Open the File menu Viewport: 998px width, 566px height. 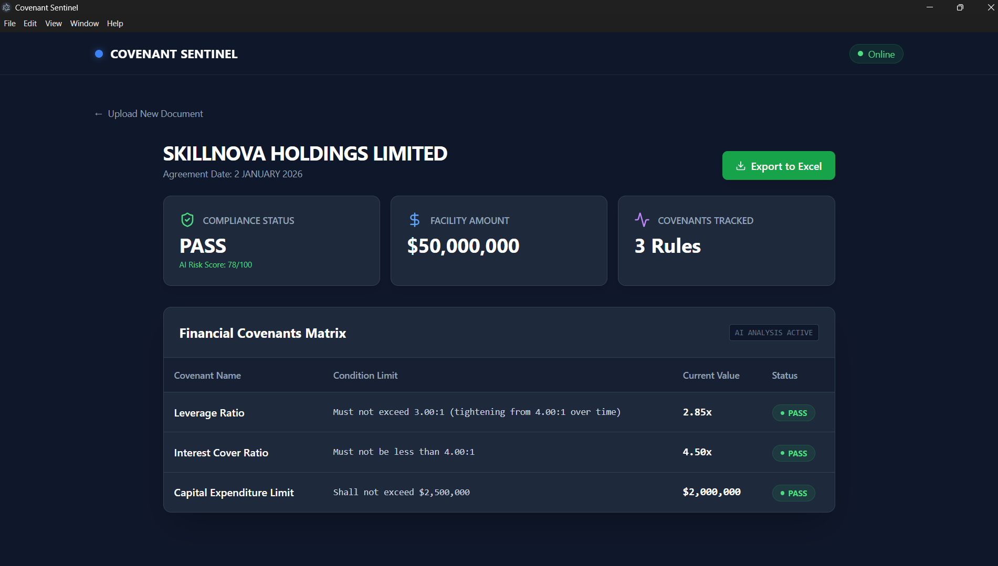[x=10, y=24]
